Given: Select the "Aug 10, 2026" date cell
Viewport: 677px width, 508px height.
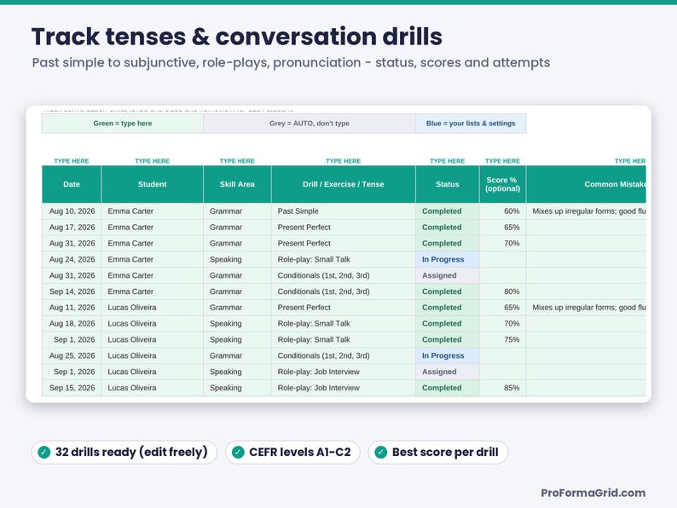Looking at the screenshot, I should [72, 211].
